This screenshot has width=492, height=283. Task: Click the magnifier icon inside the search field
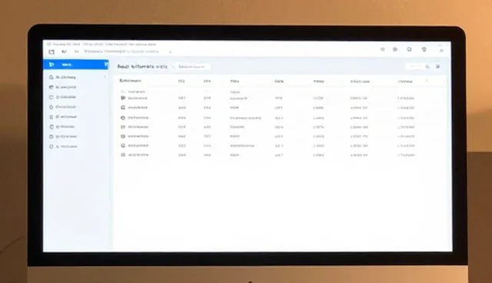(x=427, y=66)
